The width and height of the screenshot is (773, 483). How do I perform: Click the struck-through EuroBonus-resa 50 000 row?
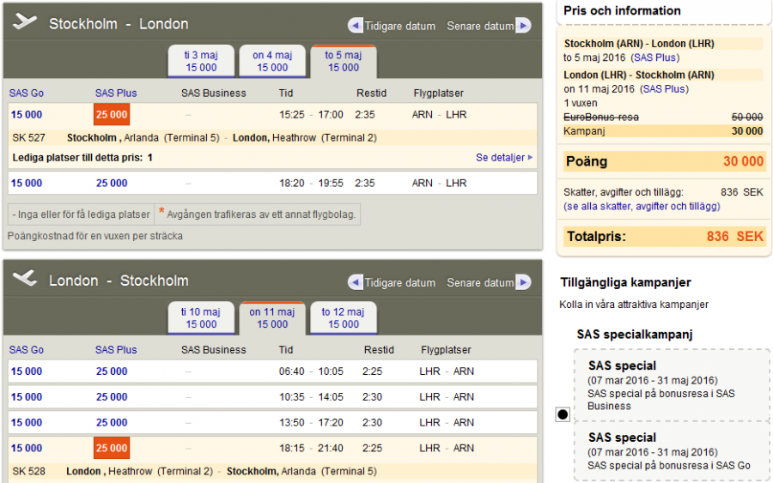click(664, 118)
